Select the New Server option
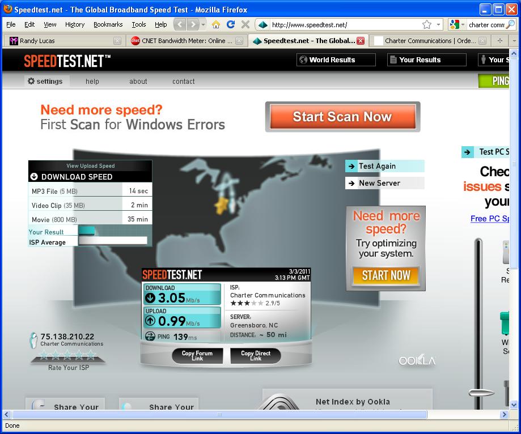Image resolution: width=521 pixels, height=434 pixels. 384,183
